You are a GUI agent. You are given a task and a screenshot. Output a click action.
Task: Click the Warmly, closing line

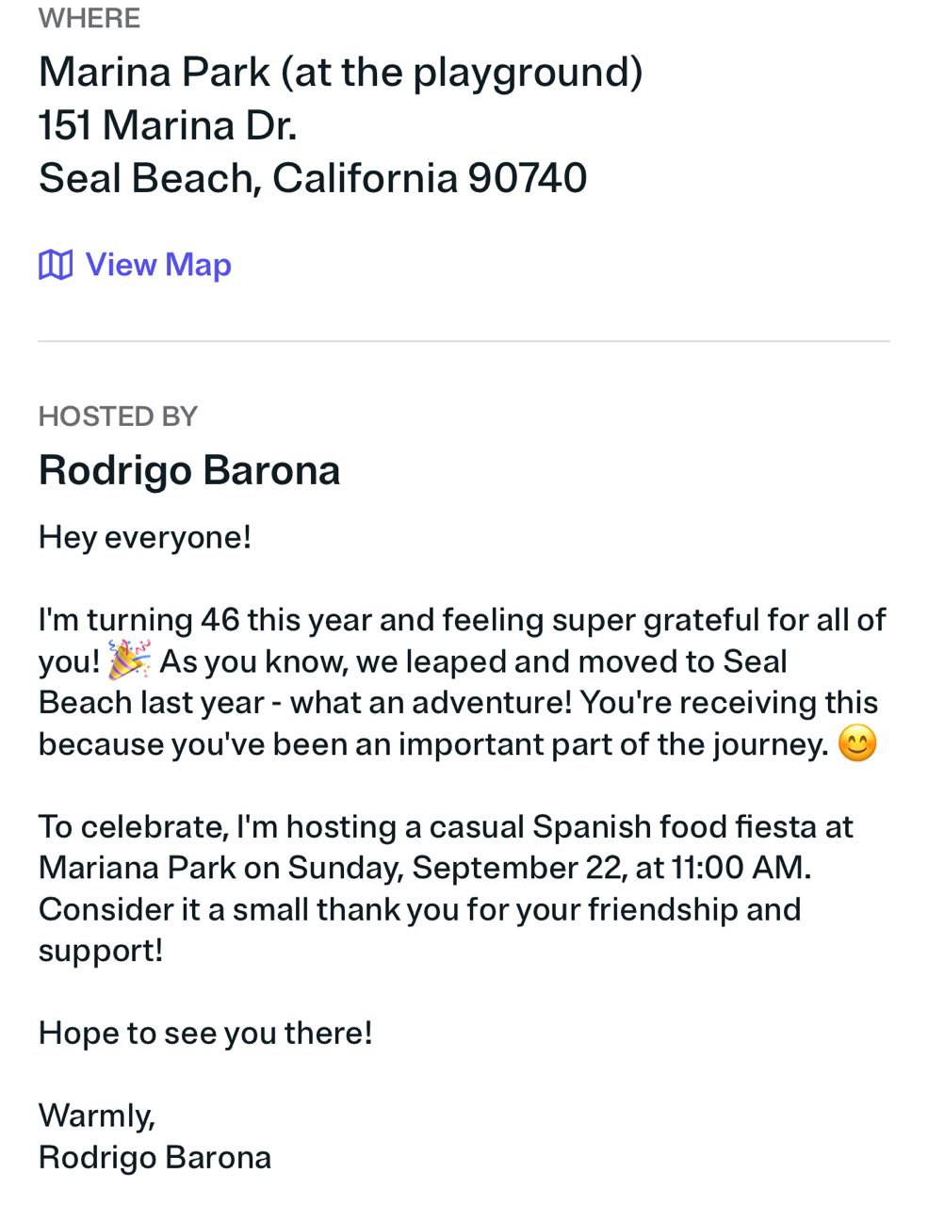[97, 1116]
